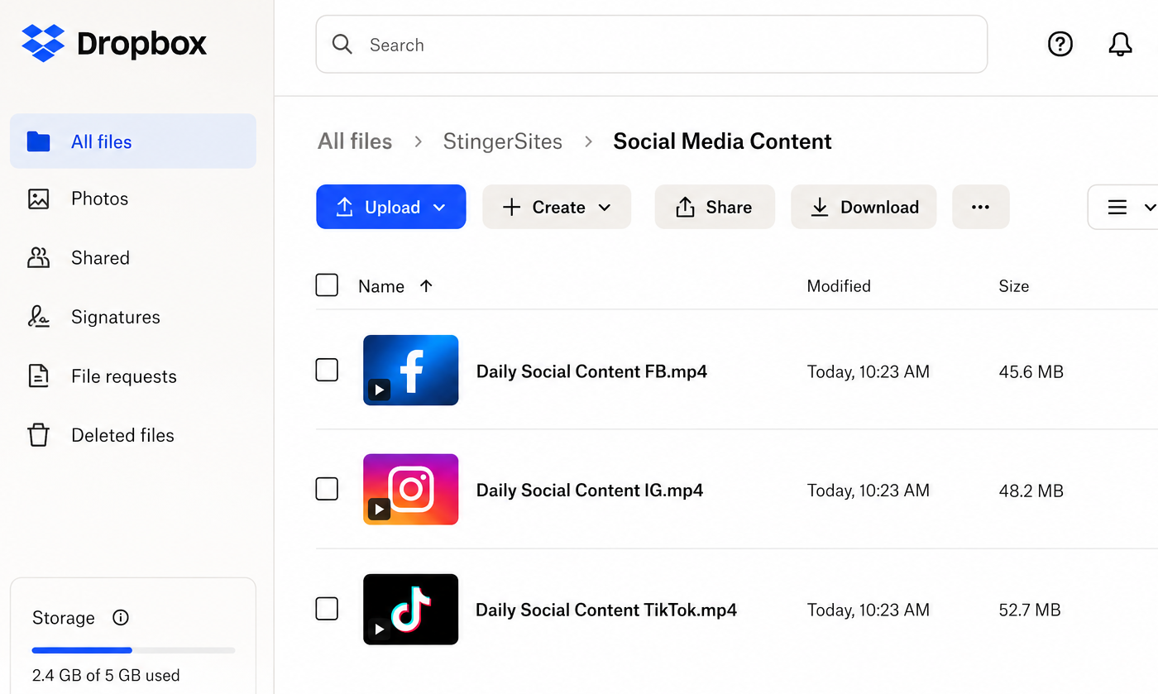This screenshot has height=694, width=1158.
Task: Click the Signatures pen icon
Action: tap(38, 317)
